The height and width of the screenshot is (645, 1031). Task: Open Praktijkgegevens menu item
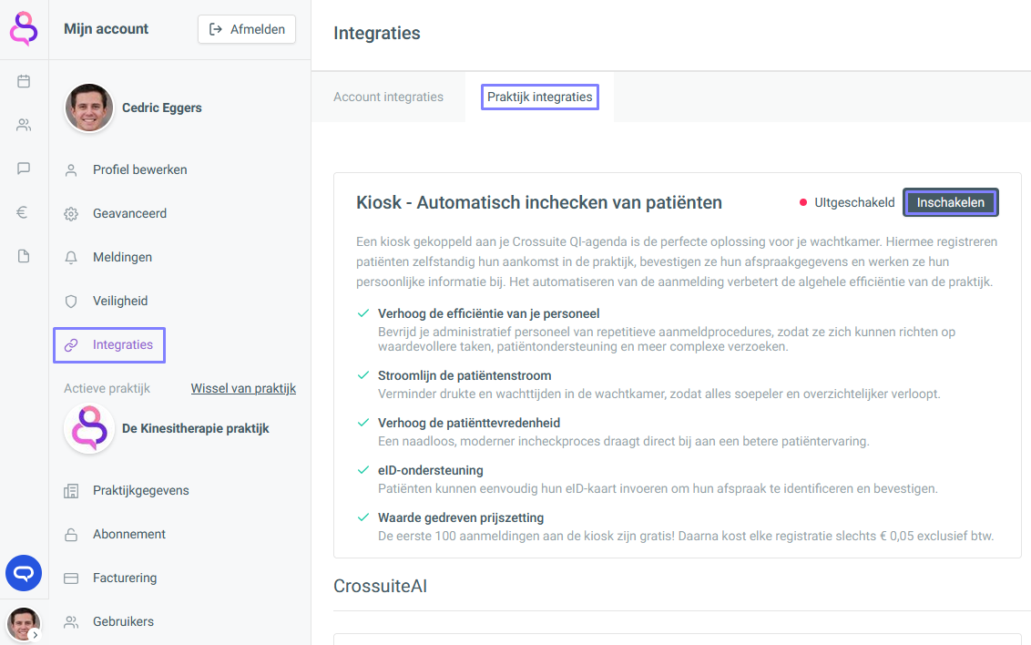pyautogui.click(x=140, y=490)
